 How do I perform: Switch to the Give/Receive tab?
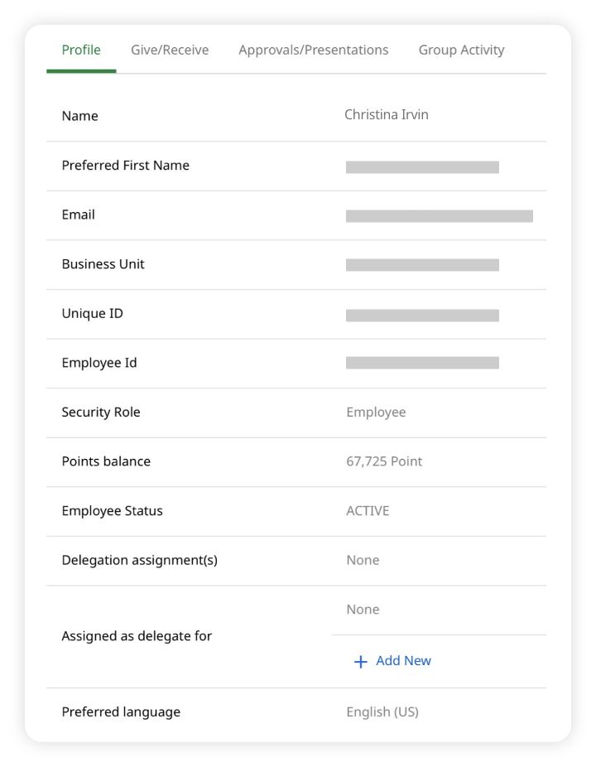pyautogui.click(x=169, y=50)
